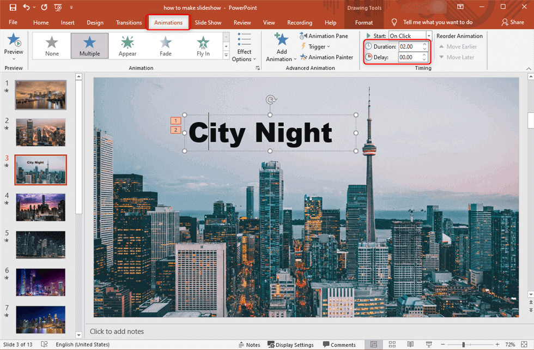Adjust the zoom slider handle
534x350 pixels.
pos(464,345)
